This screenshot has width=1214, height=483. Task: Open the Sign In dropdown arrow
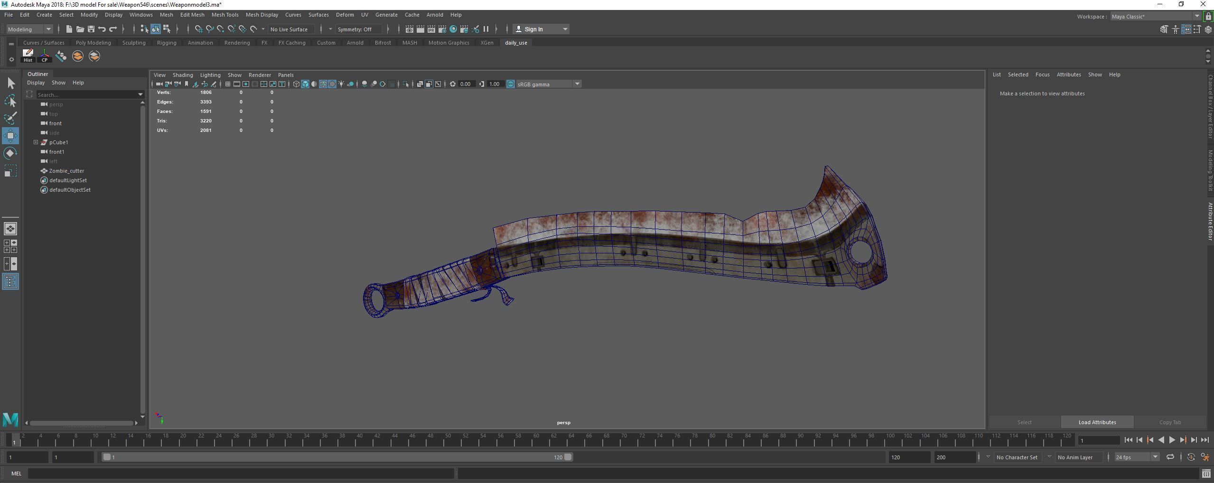tap(565, 29)
